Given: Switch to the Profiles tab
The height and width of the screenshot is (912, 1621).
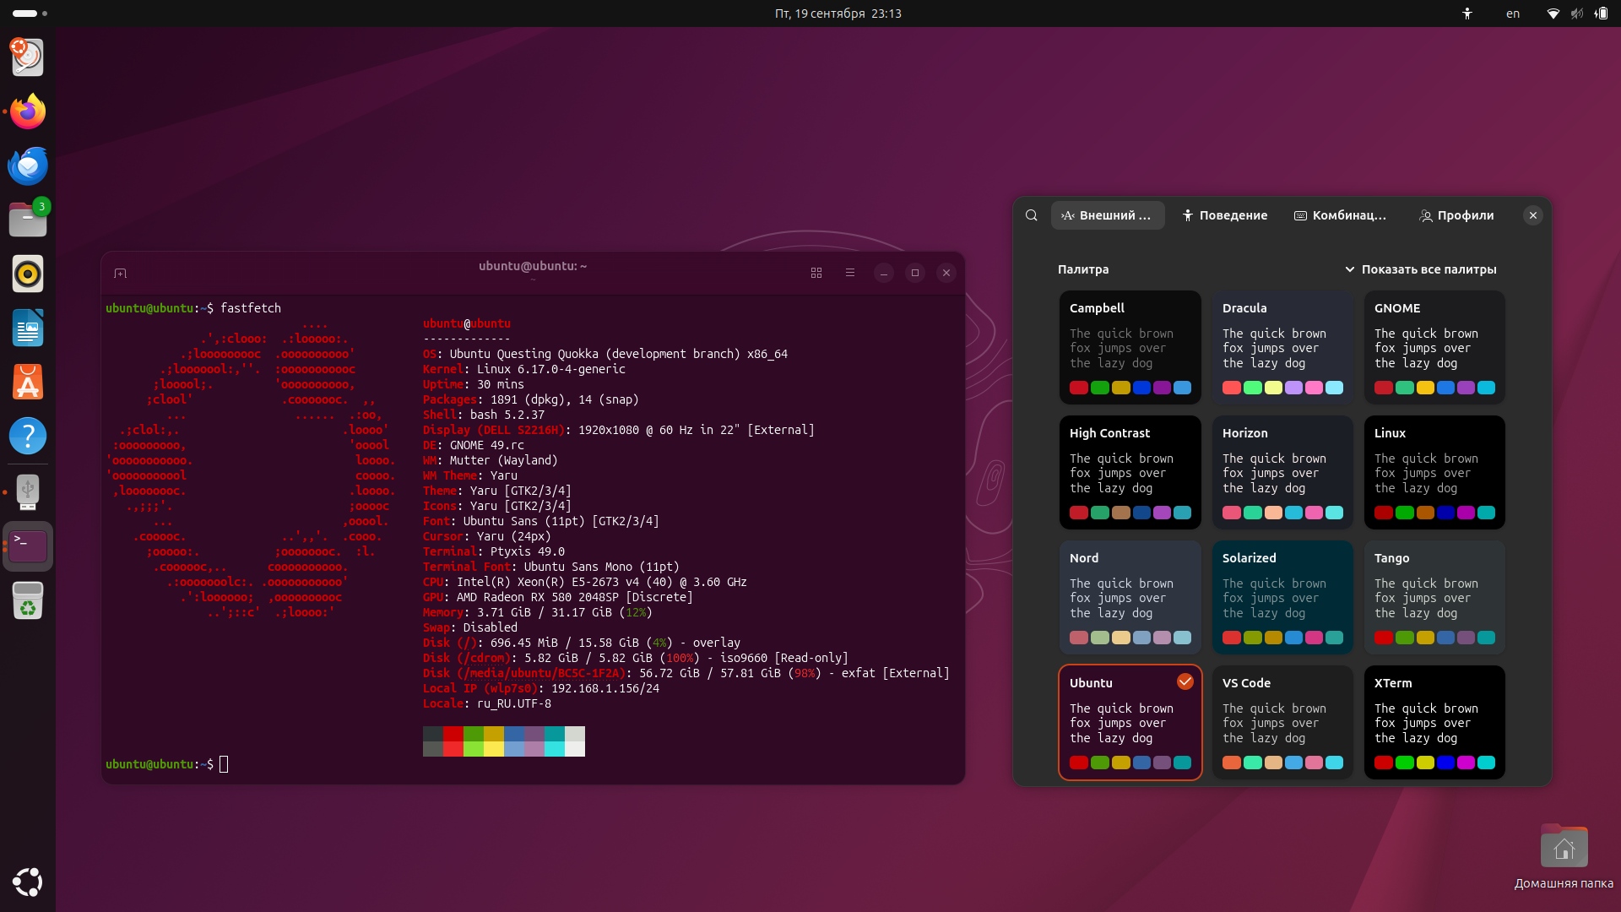Looking at the screenshot, I should pos(1457,215).
